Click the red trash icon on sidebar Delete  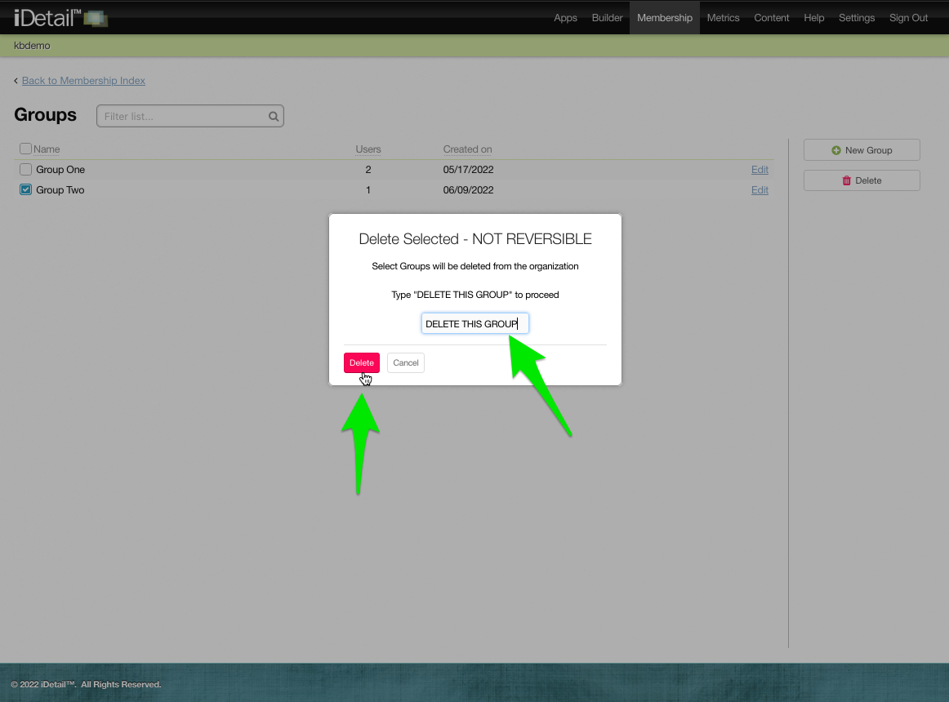[x=846, y=180]
